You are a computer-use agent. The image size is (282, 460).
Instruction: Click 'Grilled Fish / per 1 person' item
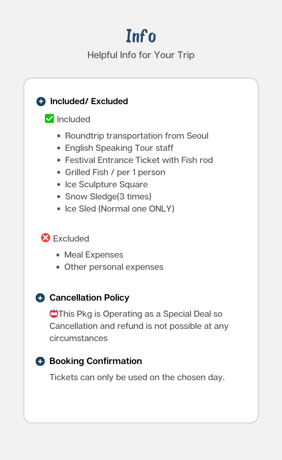tap(115, 172)
